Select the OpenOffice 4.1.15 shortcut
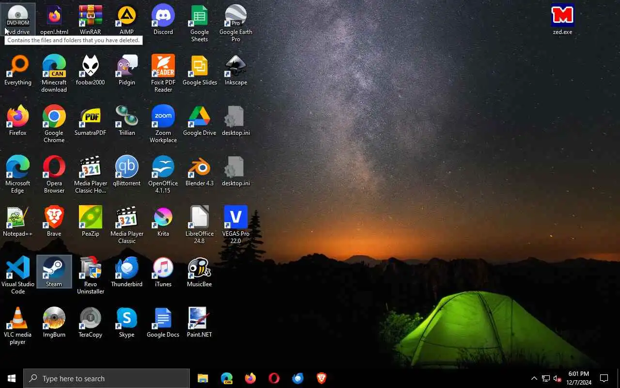The height and width of the screenshot is (388, 620). coord(163,175)
